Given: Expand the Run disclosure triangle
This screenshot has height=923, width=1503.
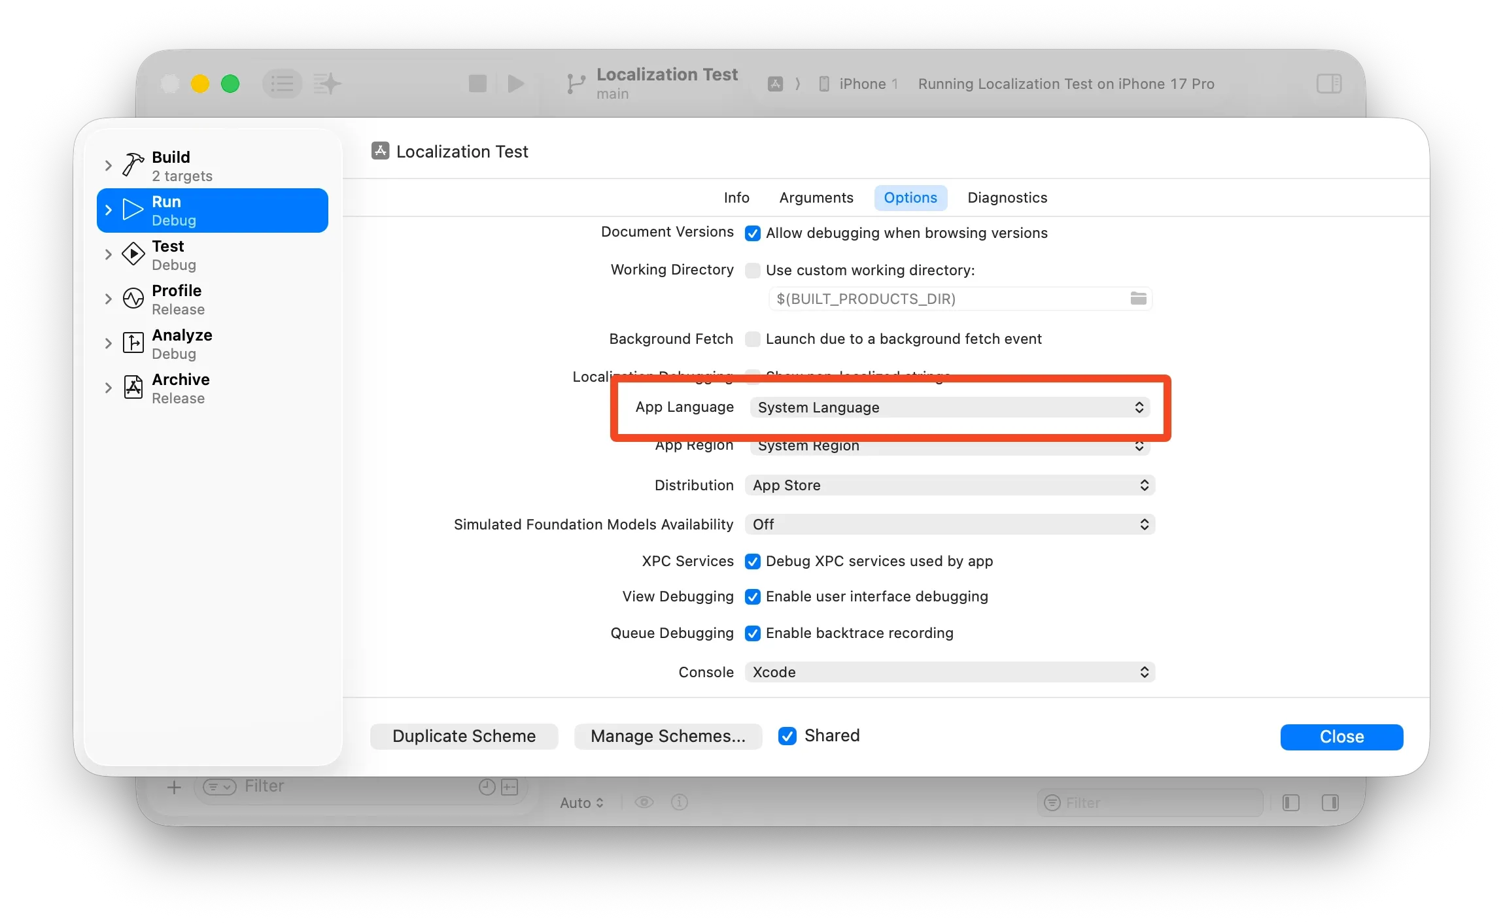Looking at the screenshot, I should coord(109,210).
